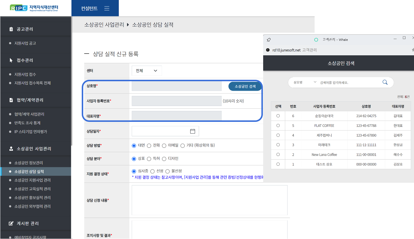Click the person icon next to 소상공인 사업관리
The height and width of the screenshot is (239, 414).
11,149
